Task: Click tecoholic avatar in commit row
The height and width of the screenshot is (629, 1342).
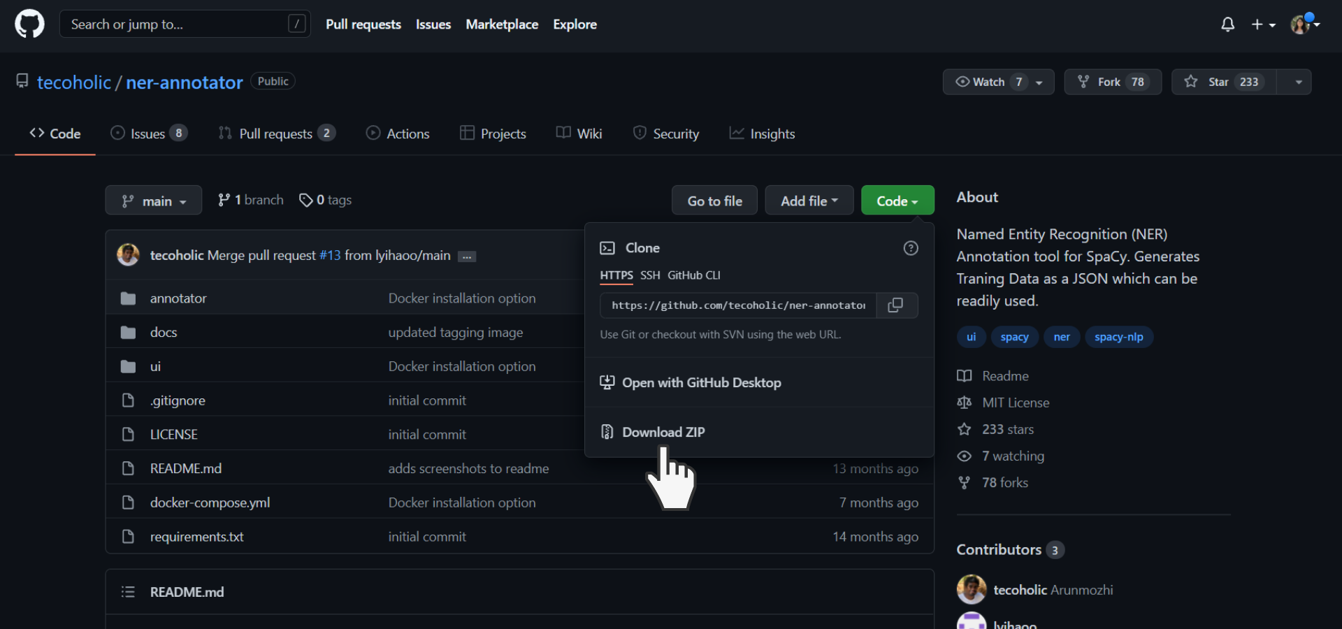Action: [128, 255]
